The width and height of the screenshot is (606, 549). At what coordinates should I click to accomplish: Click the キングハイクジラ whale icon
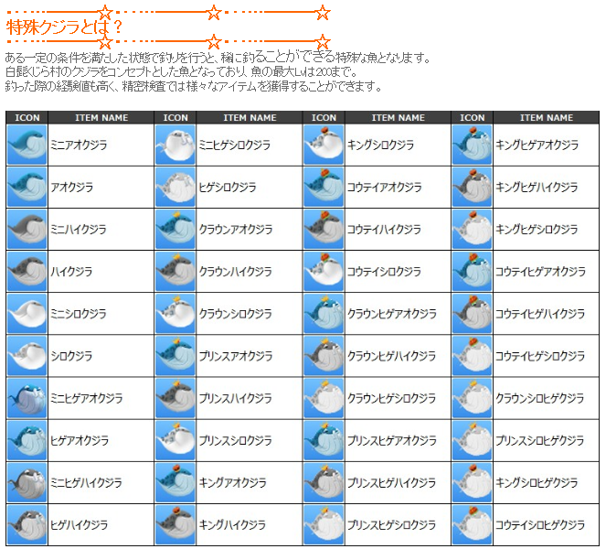pos(175,525)
